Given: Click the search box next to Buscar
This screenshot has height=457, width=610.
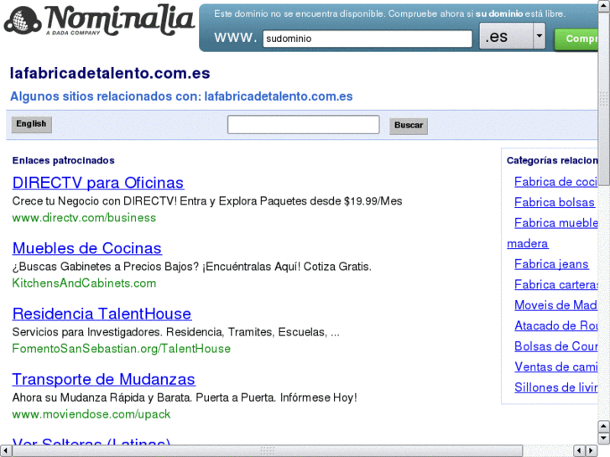Looking at the screenshot, I should (x=303, y=124).
